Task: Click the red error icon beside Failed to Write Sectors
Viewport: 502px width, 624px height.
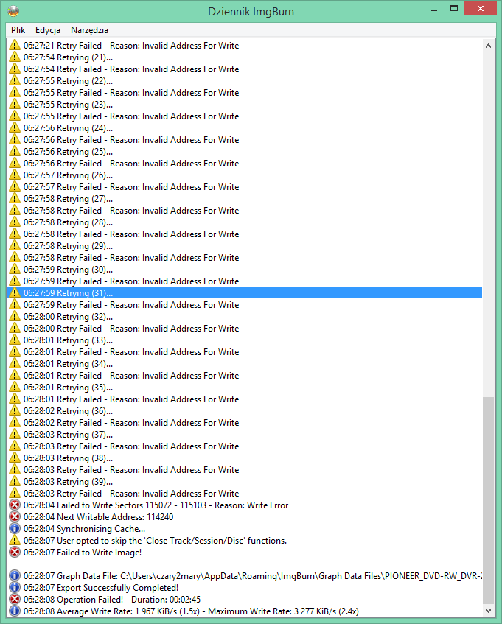Action: click(14, 505)
